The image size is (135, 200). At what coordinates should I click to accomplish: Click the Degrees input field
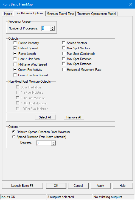click(x=44, y=143)
